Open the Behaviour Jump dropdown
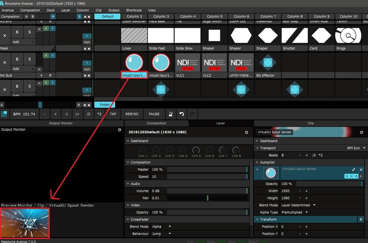368x243 pixels. coord(161,234)
